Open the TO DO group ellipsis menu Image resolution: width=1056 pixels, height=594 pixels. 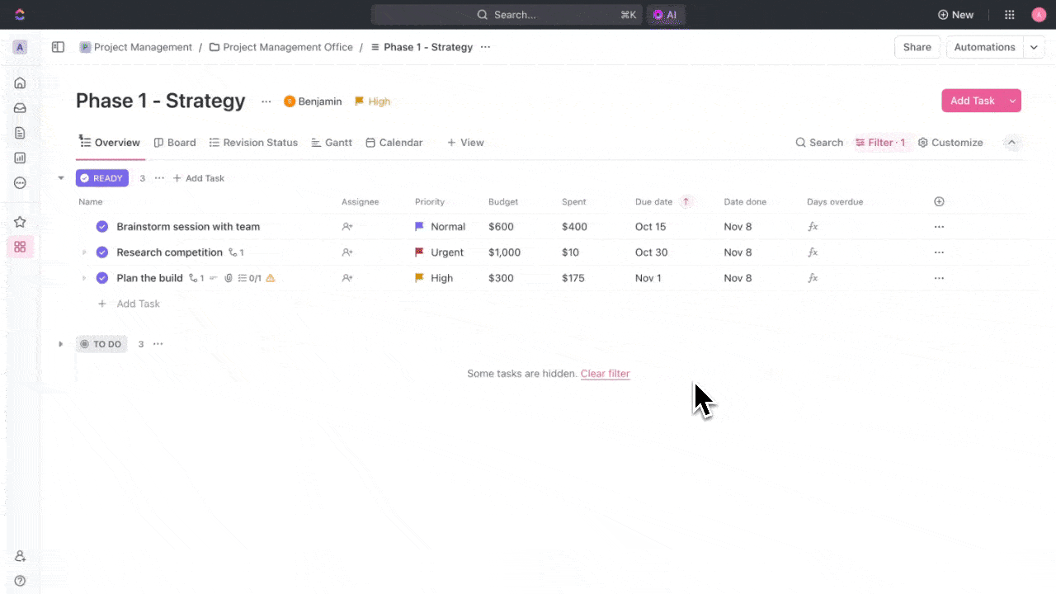click(158, 344)
